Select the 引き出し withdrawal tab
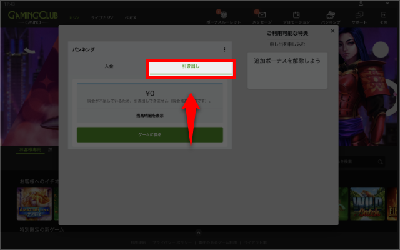 (191, 66)
